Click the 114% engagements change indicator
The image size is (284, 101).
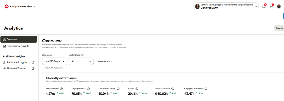pyautogui.click(x=87, y=94)
